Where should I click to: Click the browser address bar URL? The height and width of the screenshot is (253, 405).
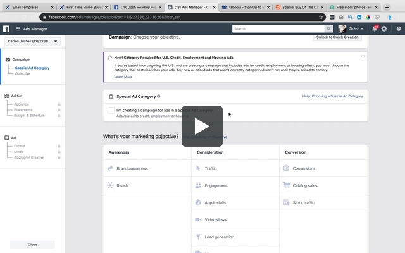tap(115, 17)
